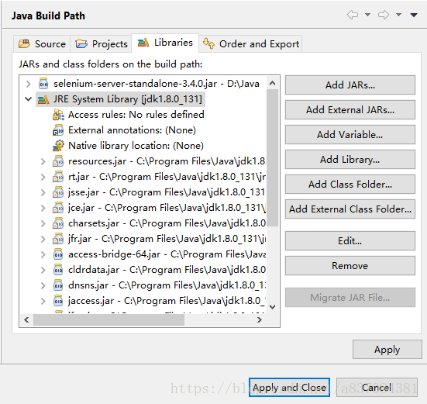Expand the jfr.jar node
Viewport: 427px width, 404px height.
43,239
